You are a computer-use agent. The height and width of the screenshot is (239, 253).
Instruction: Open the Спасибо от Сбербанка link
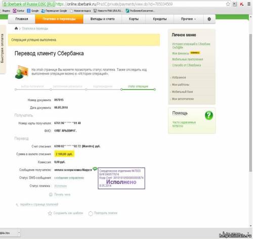click(186, 65)
